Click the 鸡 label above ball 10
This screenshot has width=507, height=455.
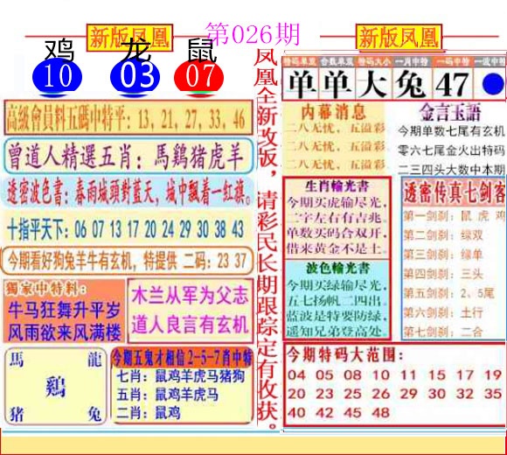point(59,50)
